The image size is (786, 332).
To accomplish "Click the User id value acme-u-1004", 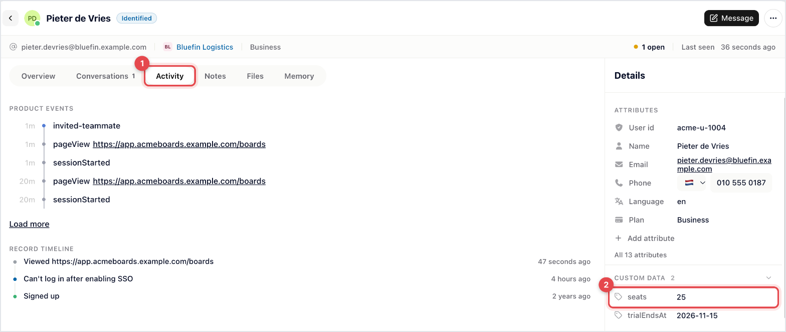I will 701,128.
